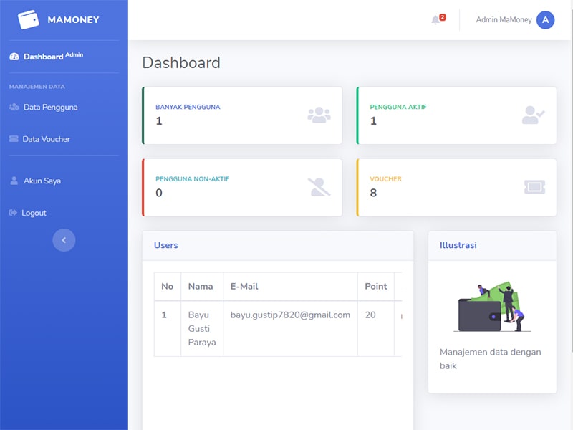Click the crossed-out user icon on Non-Aktif card
The image size is (573, 430).
point(319,187)
